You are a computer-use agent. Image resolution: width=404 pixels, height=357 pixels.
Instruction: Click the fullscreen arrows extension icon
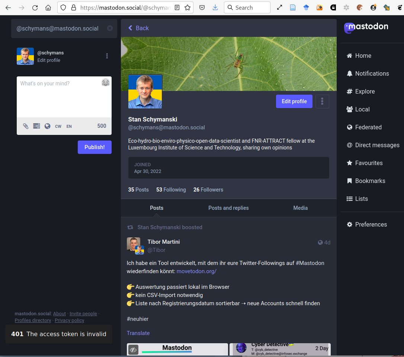279,8
